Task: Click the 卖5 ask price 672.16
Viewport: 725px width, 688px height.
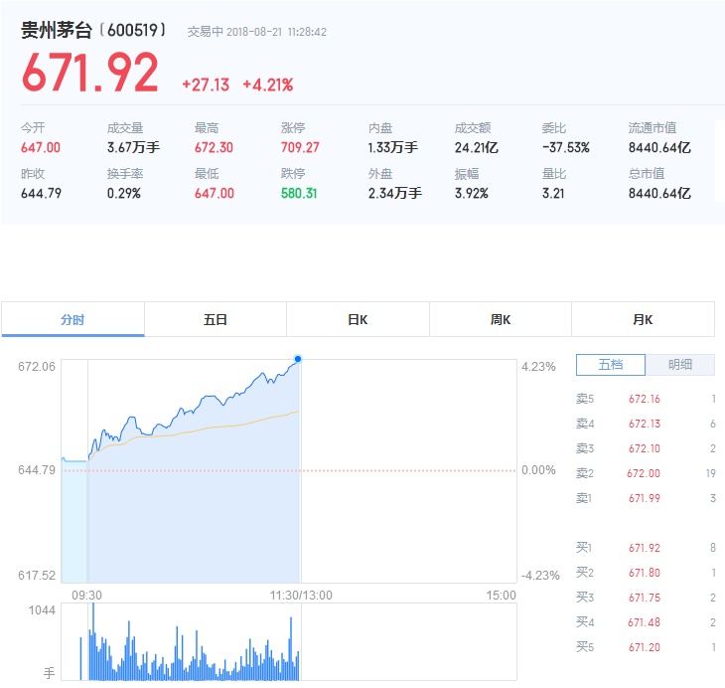Action: (x=645, y=399)
